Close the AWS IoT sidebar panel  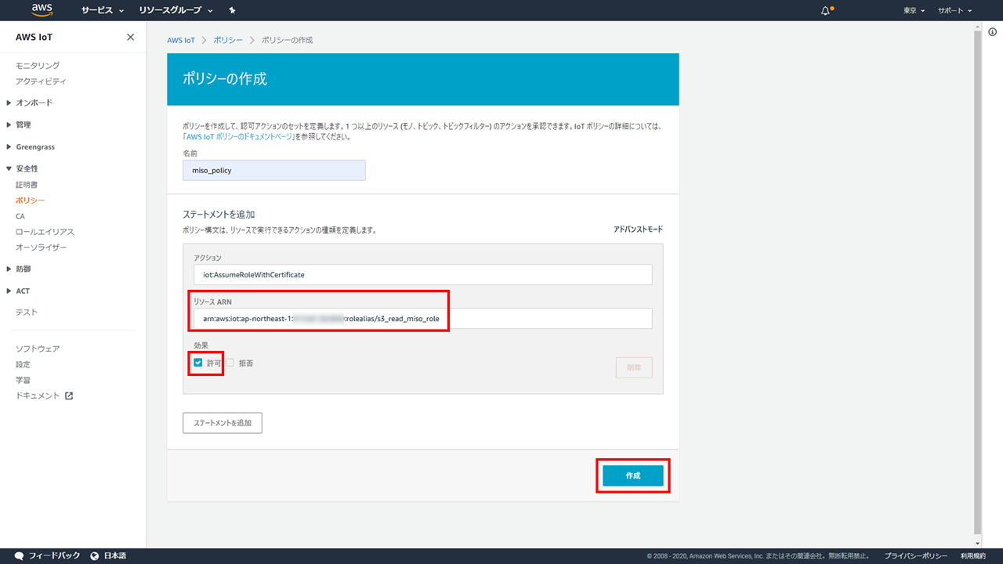click(x=130, y=38)
